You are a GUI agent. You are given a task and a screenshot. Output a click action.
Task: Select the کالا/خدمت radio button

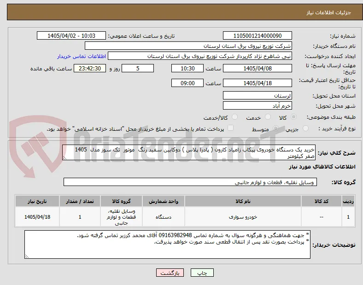point(235,117)
